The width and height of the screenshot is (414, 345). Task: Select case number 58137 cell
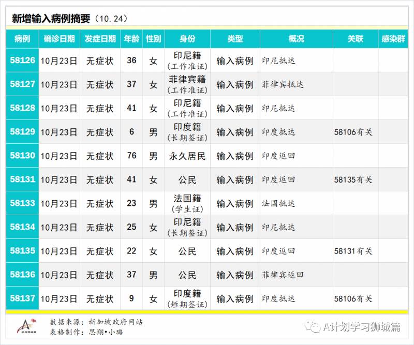[21, 298]
